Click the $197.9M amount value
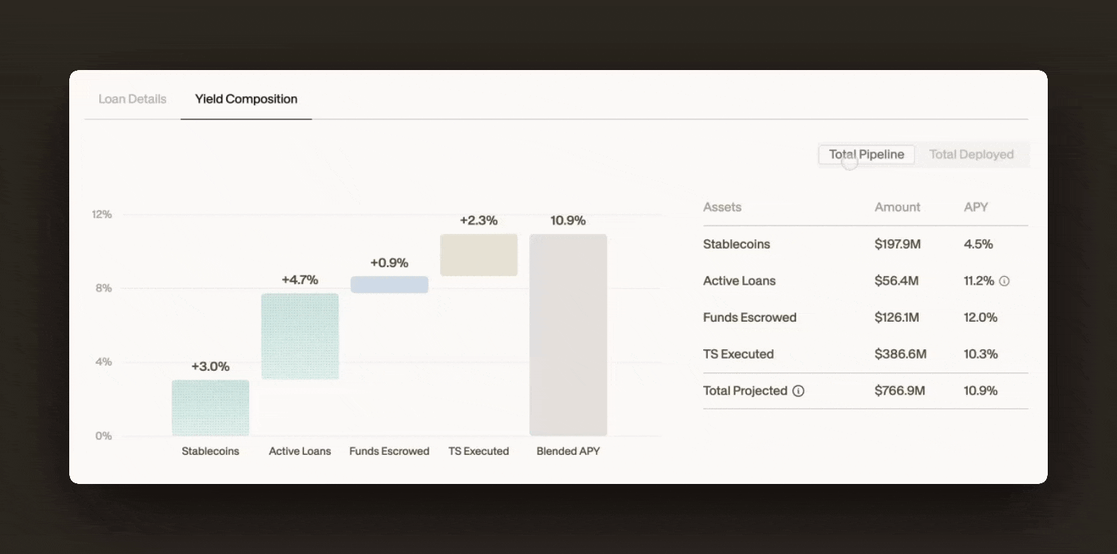1117x554 pixels. coord(898,245)
